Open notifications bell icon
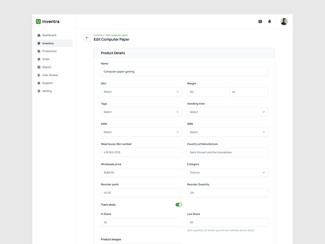Viewport: 325px width, 244px height. click(x=269, y=21)
